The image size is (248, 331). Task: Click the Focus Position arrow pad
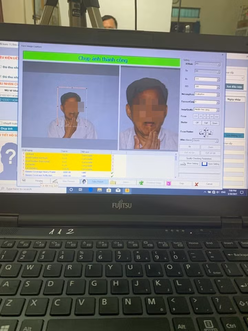coord(206,132)
